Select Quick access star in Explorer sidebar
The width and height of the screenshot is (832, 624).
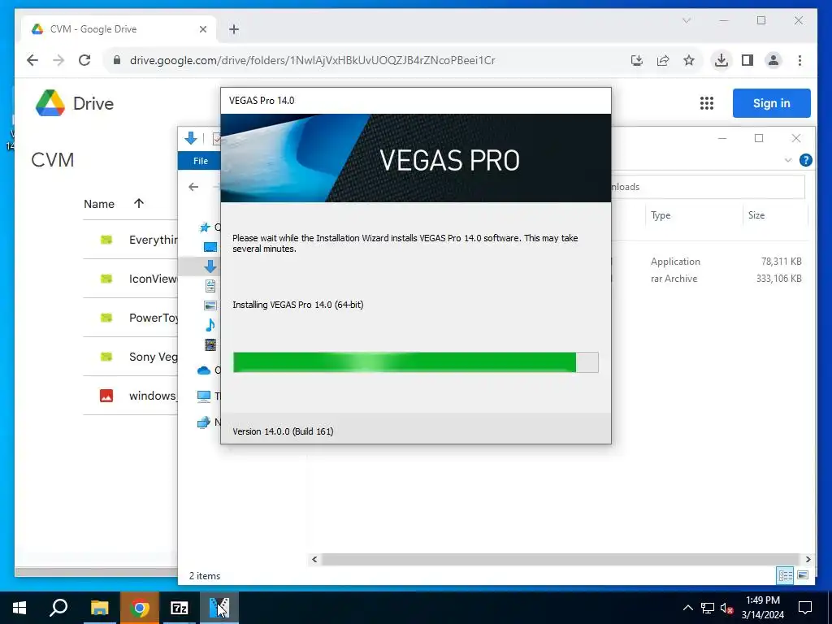coord(204,227)
